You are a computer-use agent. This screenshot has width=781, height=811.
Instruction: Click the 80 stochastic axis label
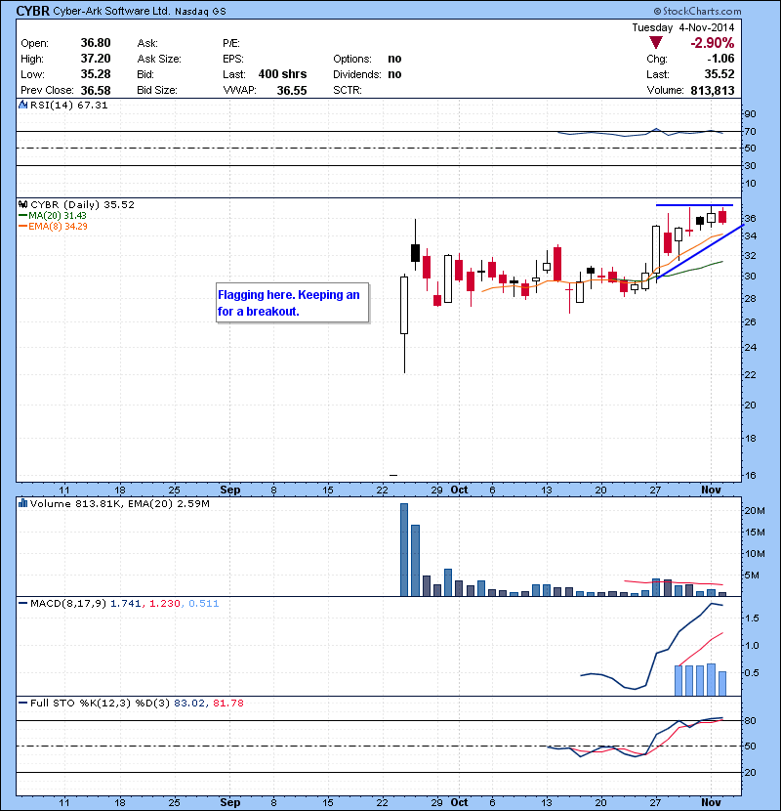750,720
